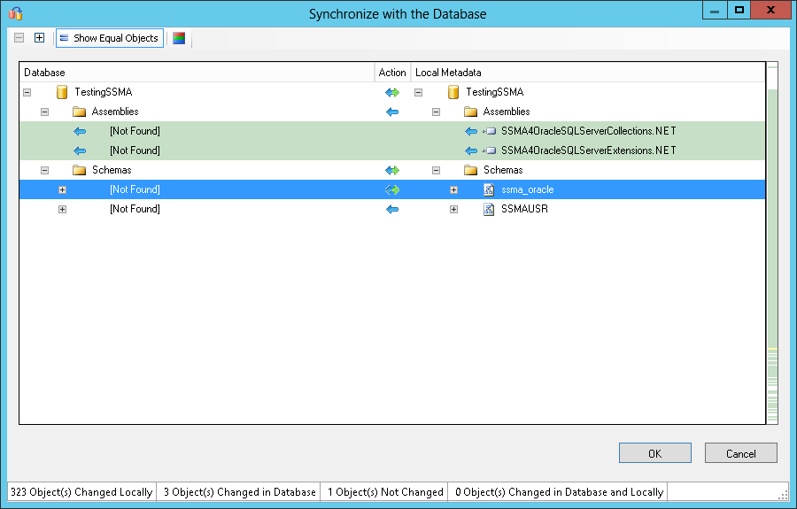Click the collapse all button in toolbar

tap(19, 38)
